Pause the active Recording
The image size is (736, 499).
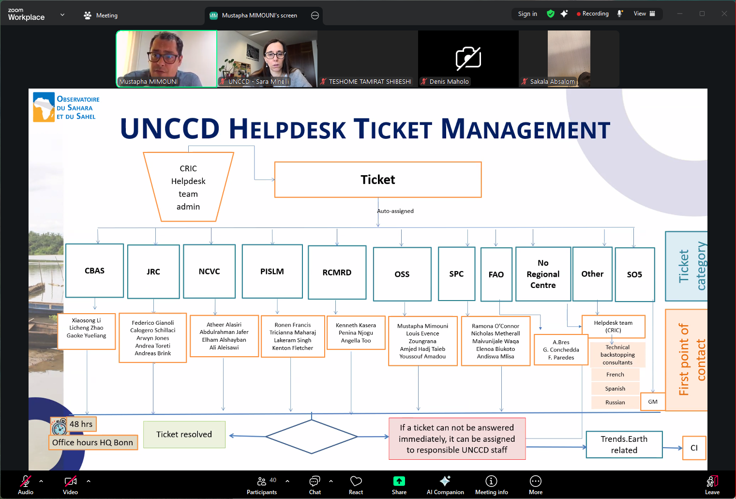tap(592, 14)
